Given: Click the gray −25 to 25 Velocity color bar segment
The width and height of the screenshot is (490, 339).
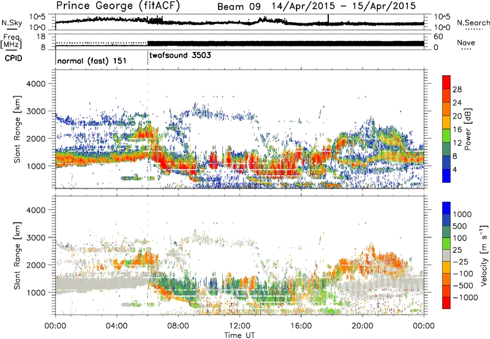Looking at the screenshot, I should [x=447, y=255].
